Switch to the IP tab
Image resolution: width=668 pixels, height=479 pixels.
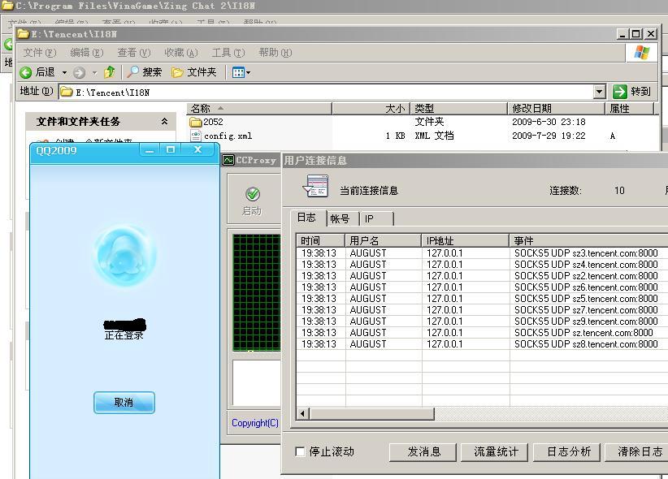pos(376,219)
